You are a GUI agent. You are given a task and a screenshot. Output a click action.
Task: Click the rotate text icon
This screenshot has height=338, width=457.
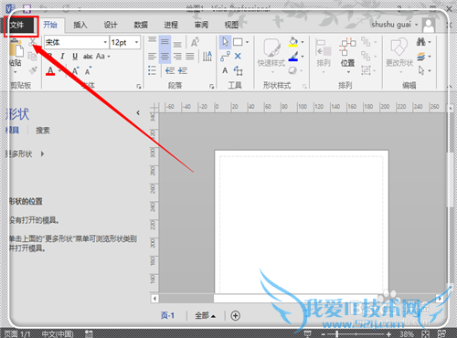coord(195,42)
